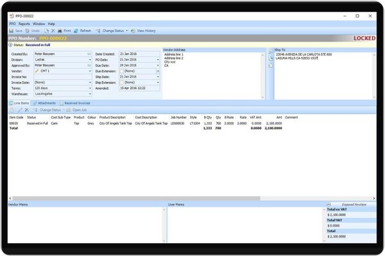The image size is (385, 256).
Task: Open the Invoice Date dropdown
Action: pyautogui.click(x=90, y=83)
